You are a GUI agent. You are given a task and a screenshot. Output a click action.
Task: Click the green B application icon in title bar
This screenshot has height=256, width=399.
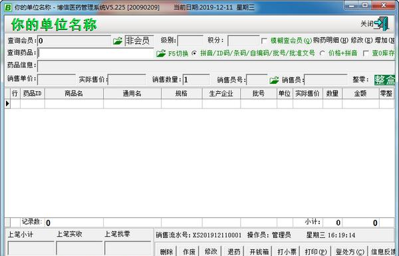(8, 7)
